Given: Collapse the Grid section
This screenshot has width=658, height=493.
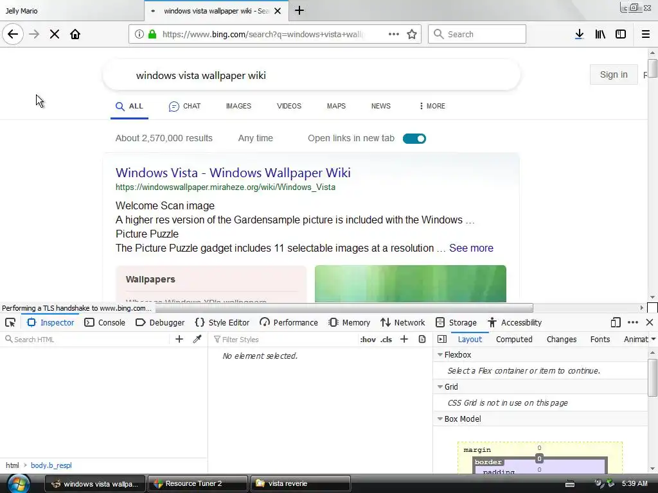Looking at the screenshot, I should 440,387.
